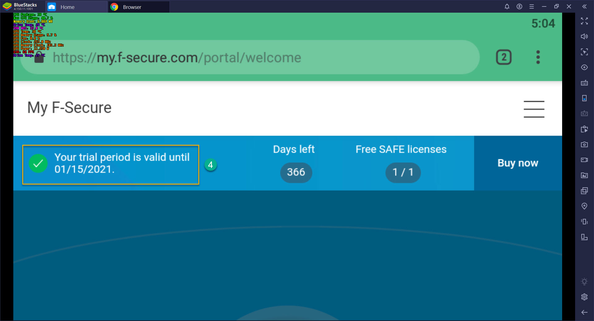Click the Days left 366 badge
The width and height of the screenshot is (594, 321).
(x=296, y=172)
